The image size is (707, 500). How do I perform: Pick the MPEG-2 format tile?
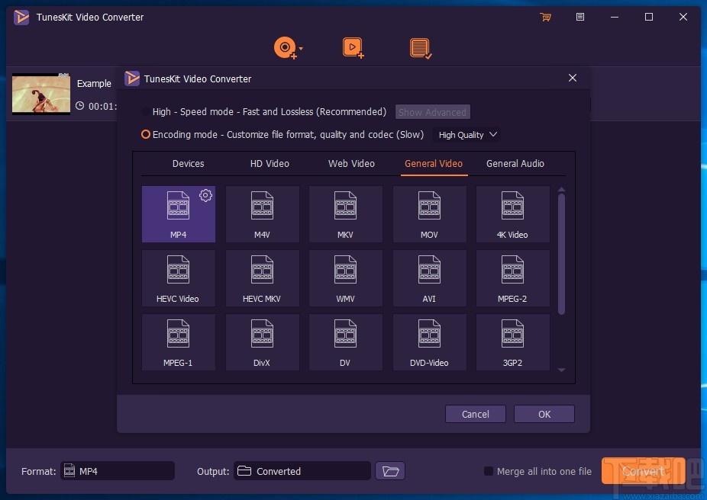tap(512, 278)
